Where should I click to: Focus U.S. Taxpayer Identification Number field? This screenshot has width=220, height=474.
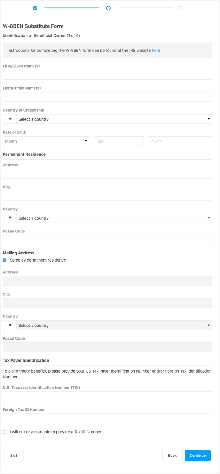pyautogui.click(x=107, y=396)
